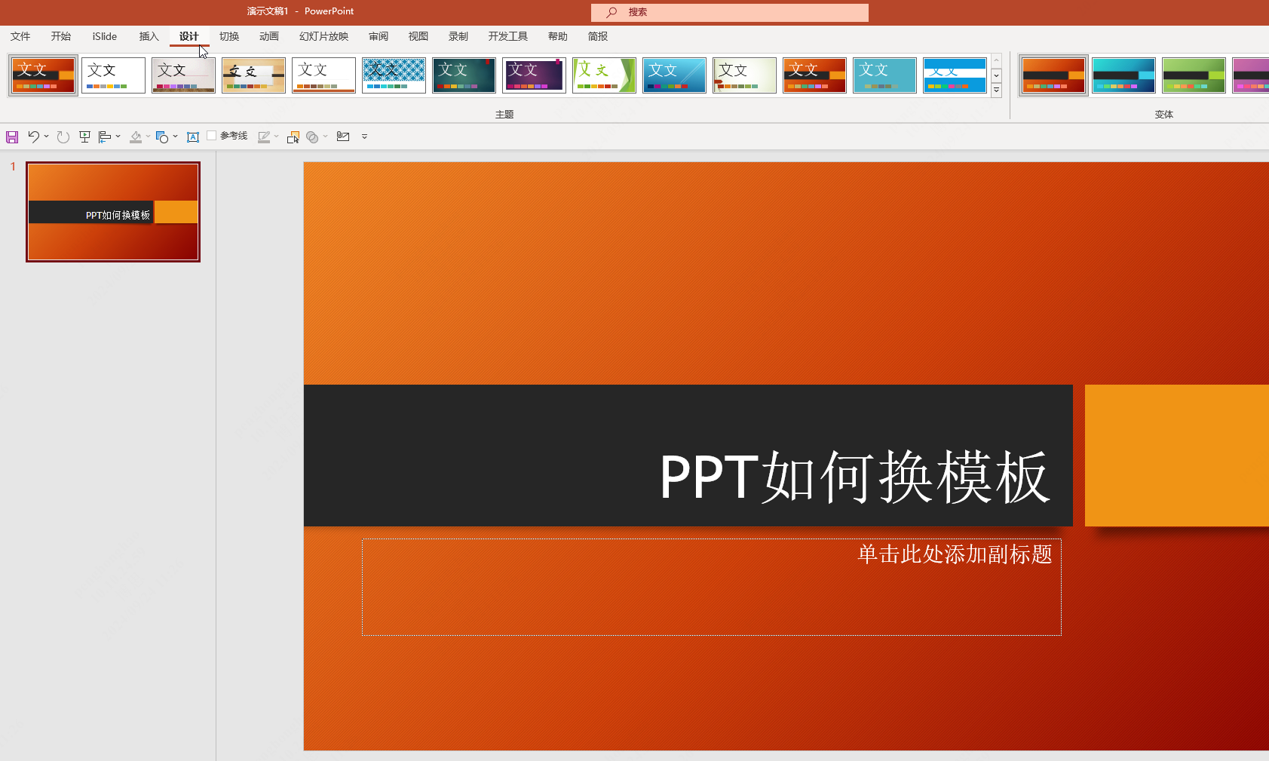The width and height of the screenshot is (1269, 761).
Task: Apply the bright blue gradient theme
Action: click(x=674, y=75)
